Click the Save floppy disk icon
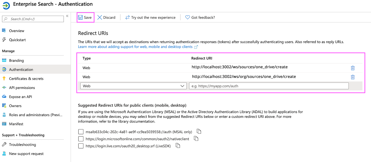Image resolution: width=371 pixels, height=162 pixels. pyautogui.click(x=80, y=18)
